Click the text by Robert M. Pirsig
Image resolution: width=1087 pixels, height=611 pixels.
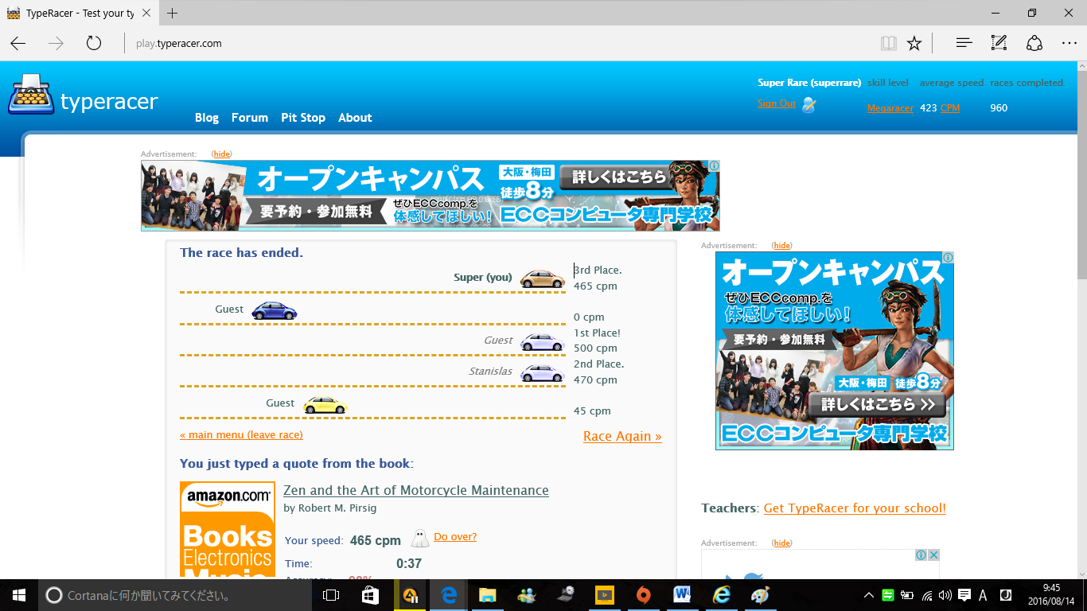[x=330, y=508]
